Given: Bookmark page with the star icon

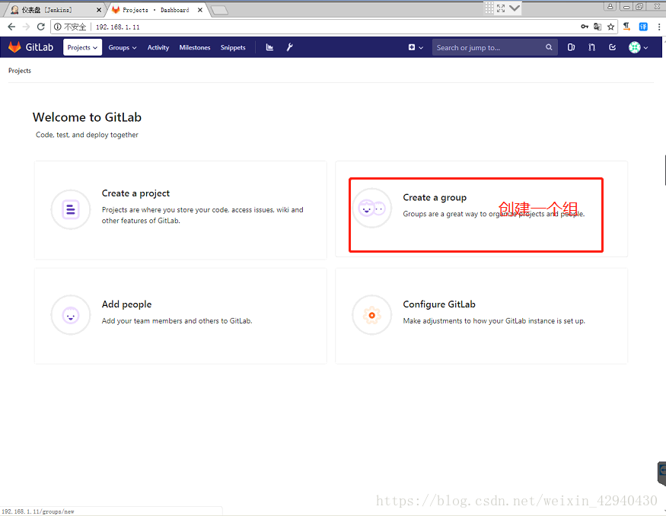Looking at the screenshot, I should 610,27.
